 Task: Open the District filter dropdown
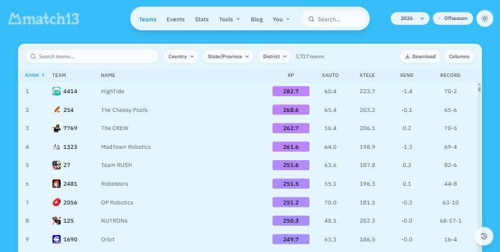tap(274, 56)
